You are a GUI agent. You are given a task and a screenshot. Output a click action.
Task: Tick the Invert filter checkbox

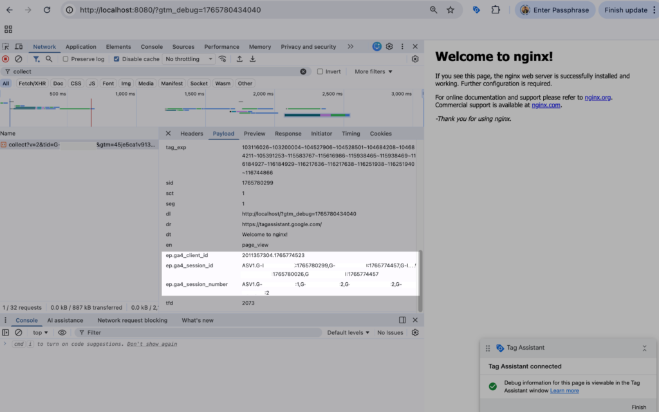320,71
